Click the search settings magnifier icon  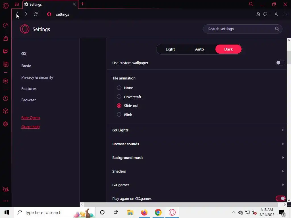pos(277,29)
